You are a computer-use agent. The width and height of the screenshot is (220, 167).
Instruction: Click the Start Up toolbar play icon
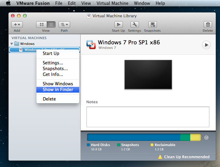[x=118, y=25]
